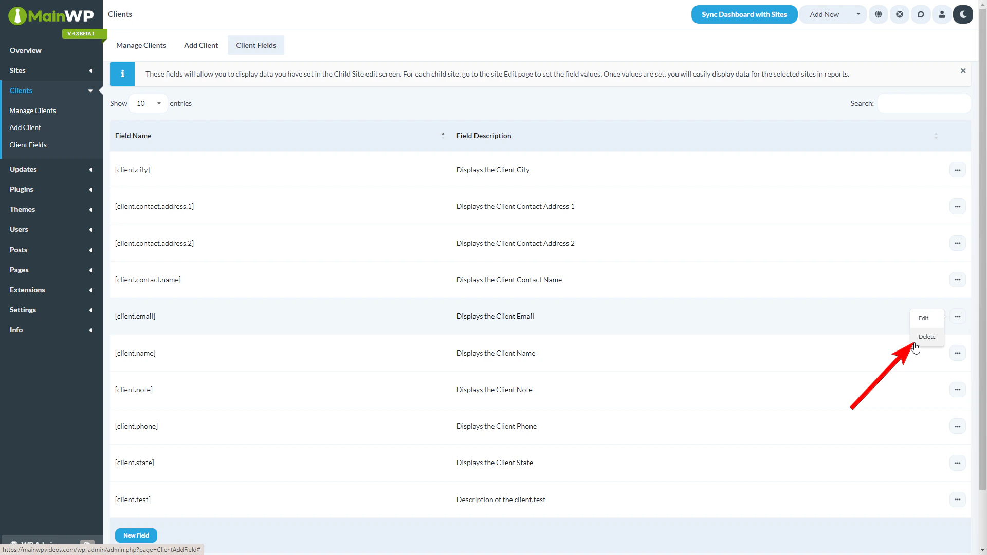This screenshot has height=555, width=987.
Task: Click the blue info icon in notice
Action: click(122, 74)
